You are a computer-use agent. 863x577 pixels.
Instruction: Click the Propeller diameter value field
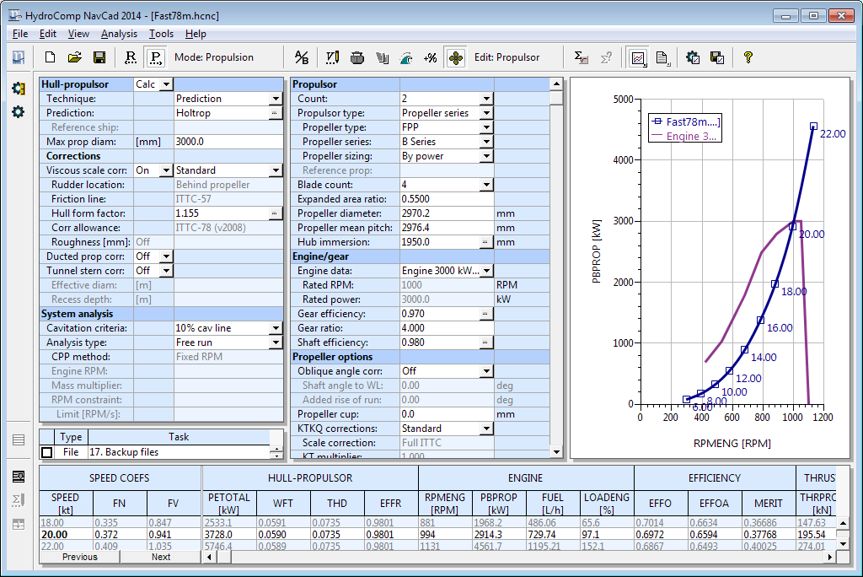447,213
